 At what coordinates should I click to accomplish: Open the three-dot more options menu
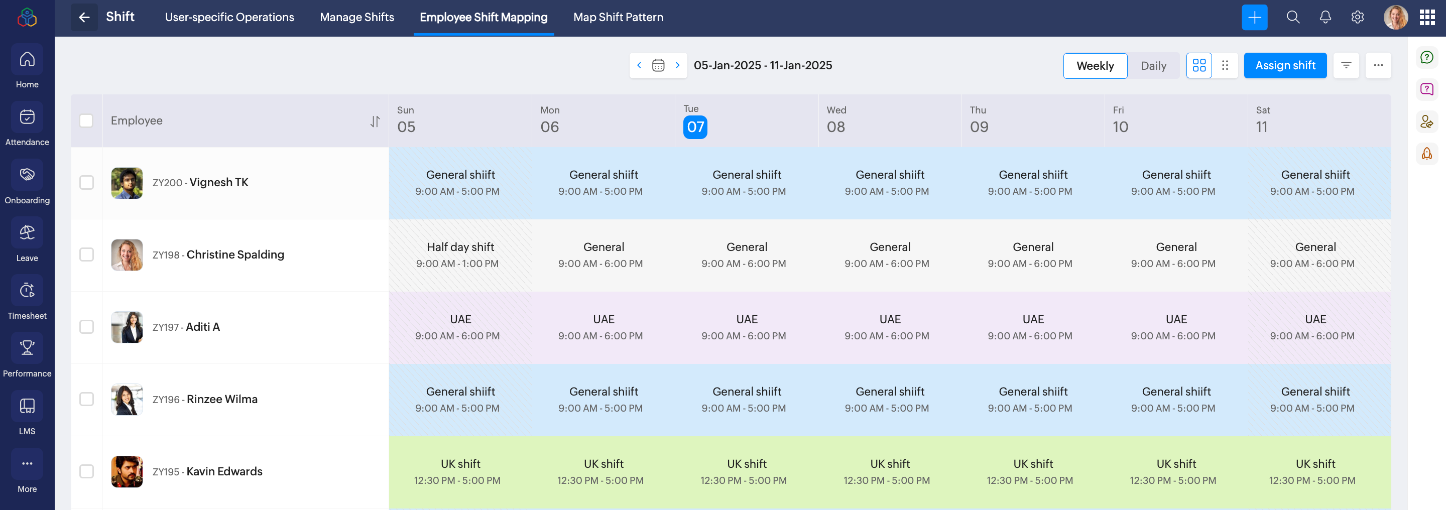(x=1378, y=66)
